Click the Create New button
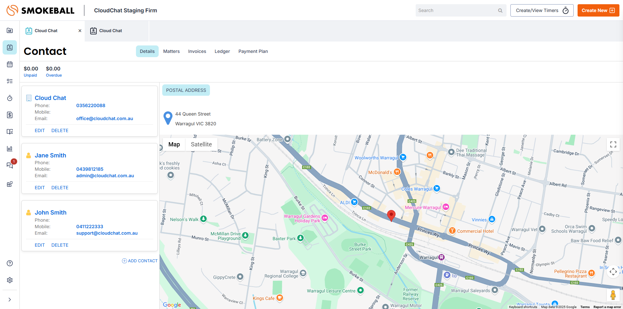 tap(598, 10)
